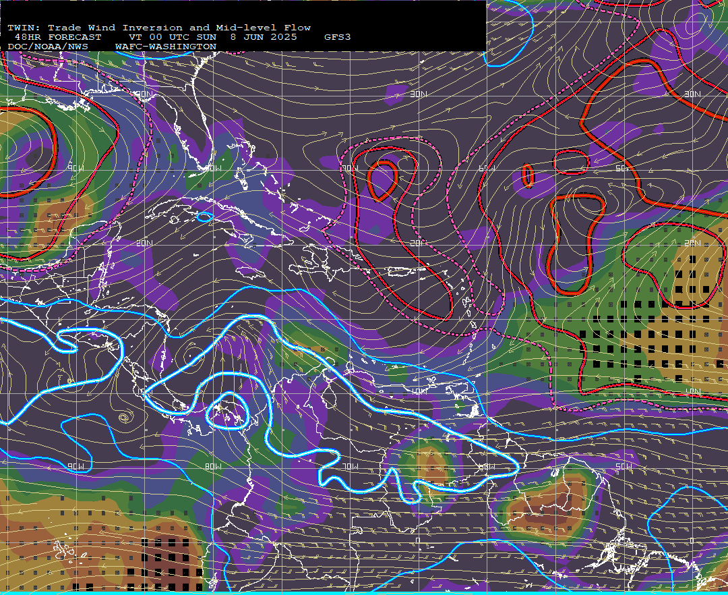Click the '8 JUN 2025' date text

point(264,37)
